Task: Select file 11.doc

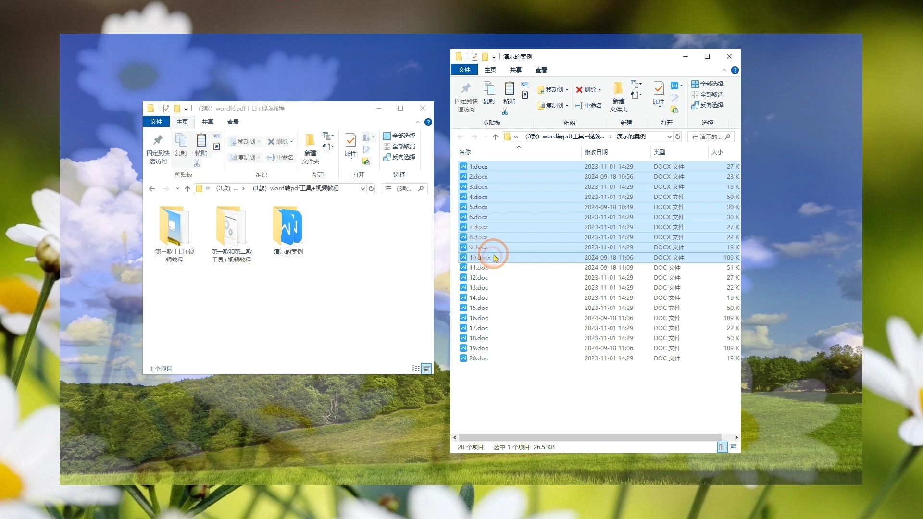Action: pyautogui.click(x=599, y=268)
